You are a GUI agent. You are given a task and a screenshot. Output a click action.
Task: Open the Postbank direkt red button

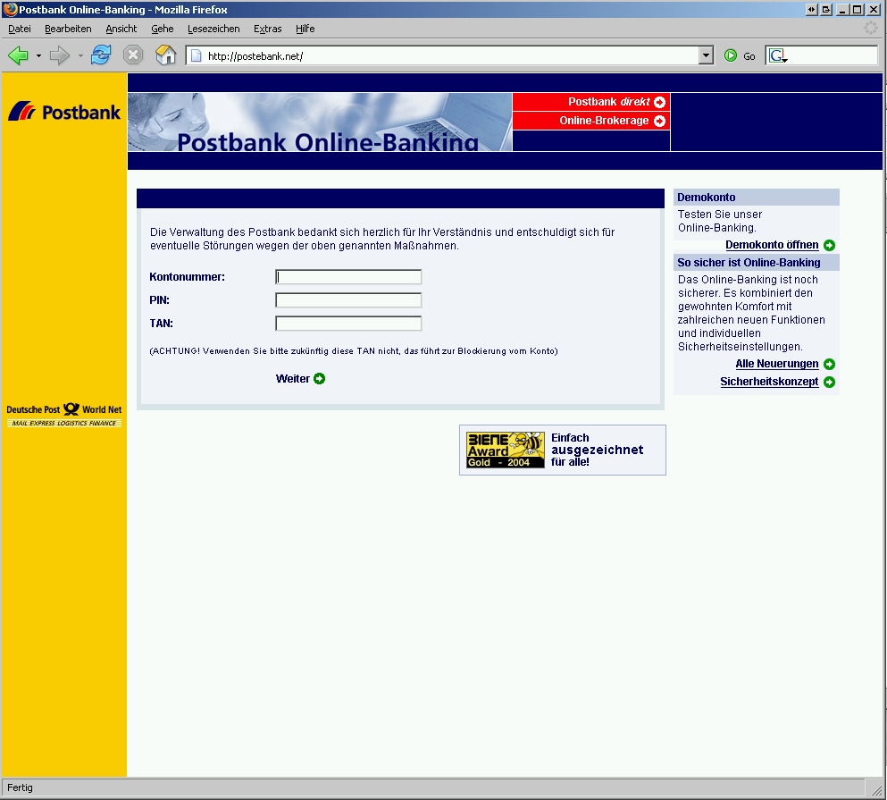pos(591,102)
